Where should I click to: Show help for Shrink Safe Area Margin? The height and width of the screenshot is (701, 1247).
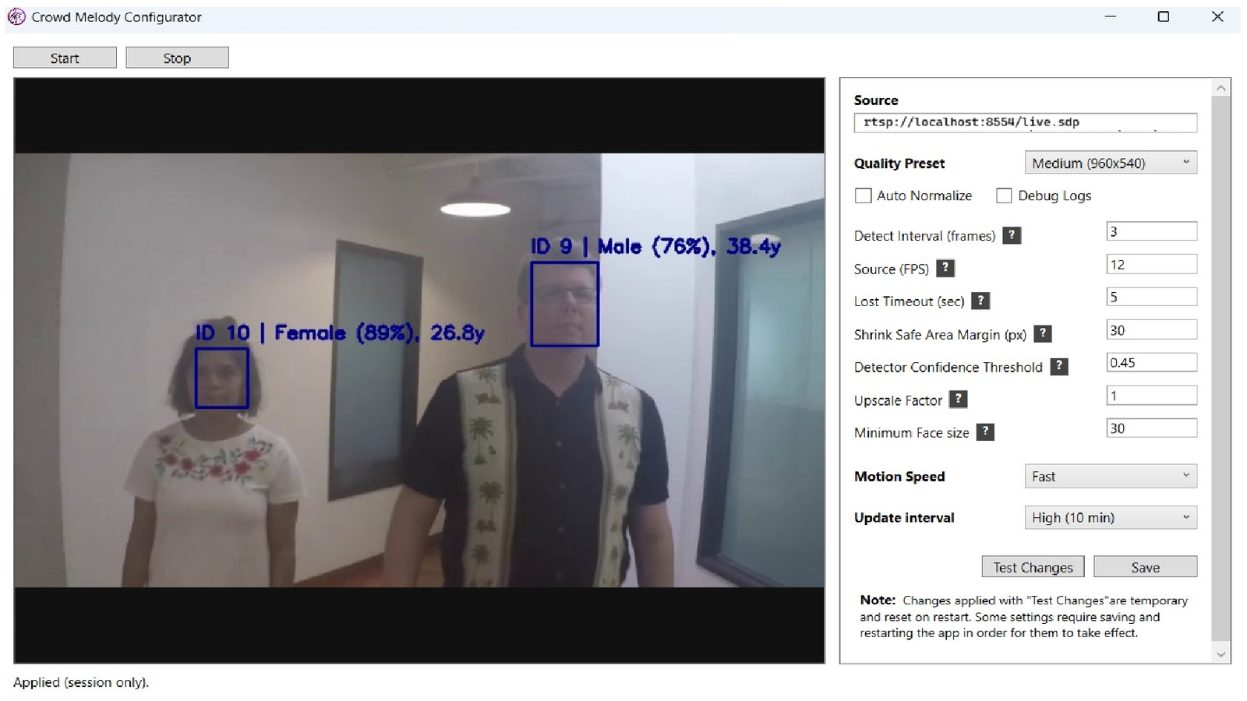click(x=1042, y=334)
